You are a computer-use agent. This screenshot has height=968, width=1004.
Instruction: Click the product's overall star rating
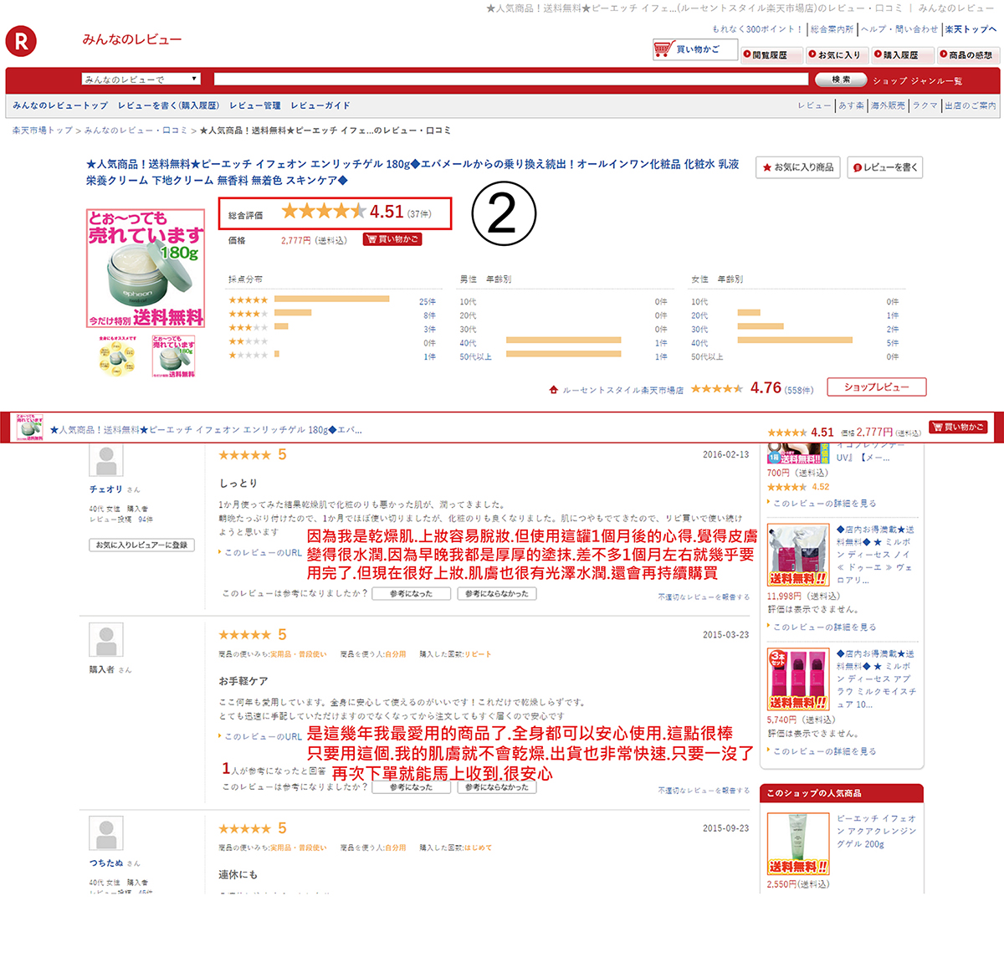323,212
